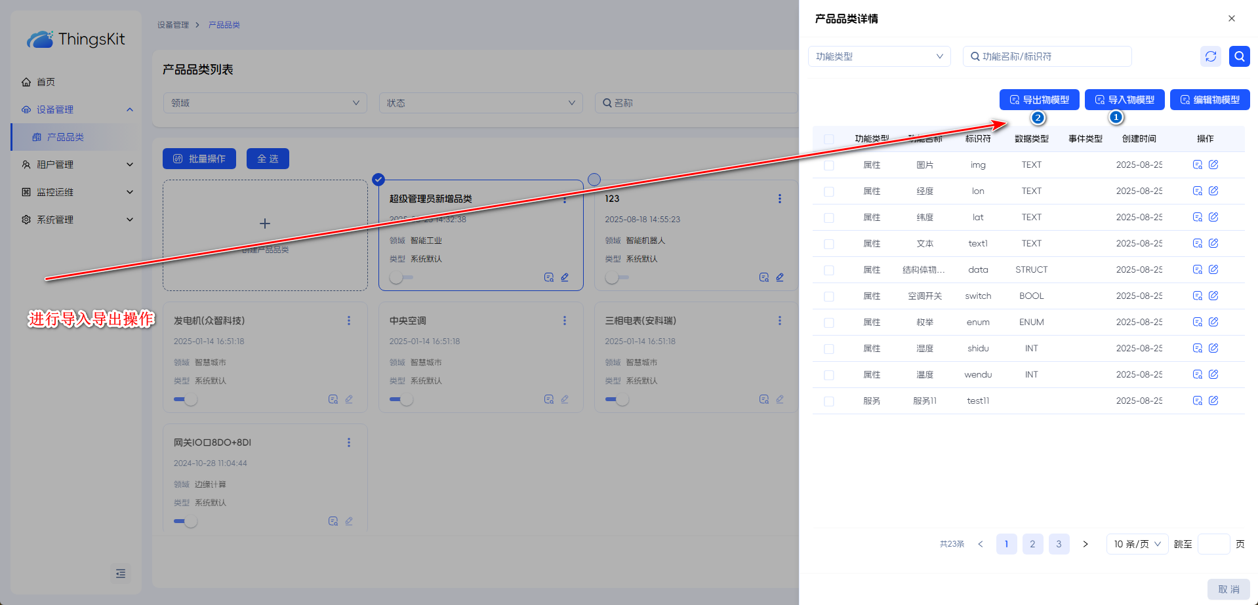The width and height of the screenshot is (1258, 605).
Task: Collapse the sidebar using the bottom menu icon
Action: click(121, 574)
